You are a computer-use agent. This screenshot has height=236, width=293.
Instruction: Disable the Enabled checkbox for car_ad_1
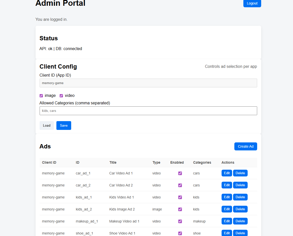tap(180, 173)
